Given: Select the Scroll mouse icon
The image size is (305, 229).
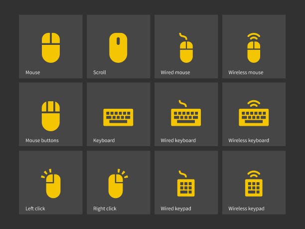Looking at the screenshot, I should 118,48.
